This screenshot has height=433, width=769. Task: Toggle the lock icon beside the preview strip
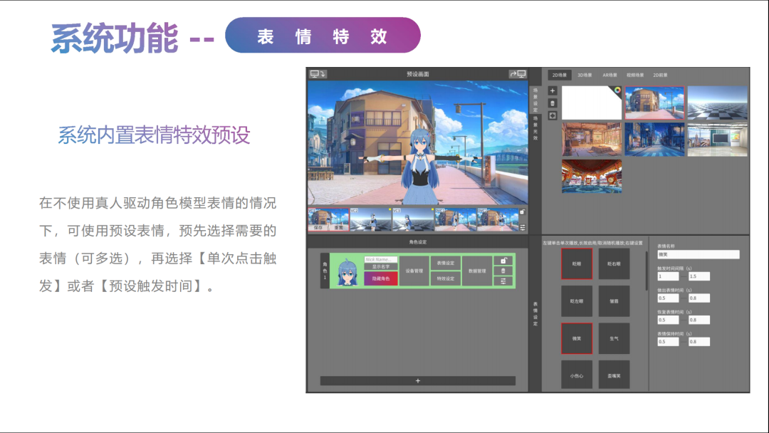(523, 212)
